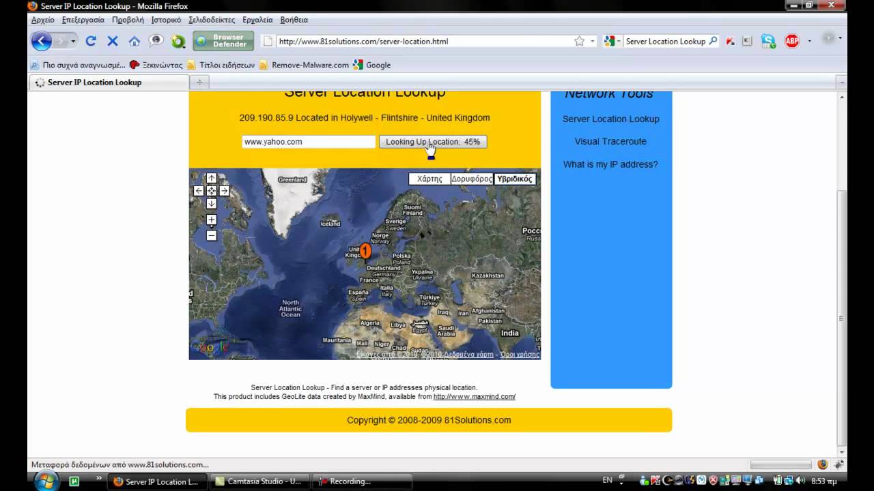
Task: Click the red X shield tray icon
Action: pyautogui.click(x=712, y=481)
